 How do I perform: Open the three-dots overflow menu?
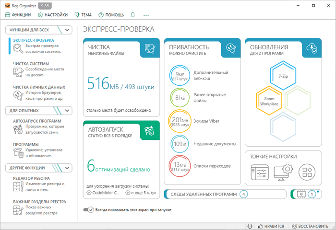click(x=146, y=15)
